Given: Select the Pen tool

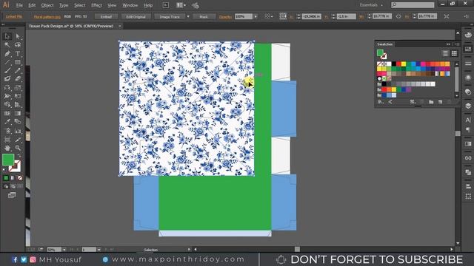Looking at the screenshot, I should (x=7, y=54).
